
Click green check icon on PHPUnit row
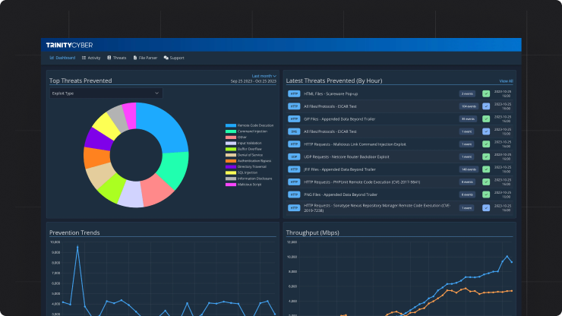click(x=486, y=182)
